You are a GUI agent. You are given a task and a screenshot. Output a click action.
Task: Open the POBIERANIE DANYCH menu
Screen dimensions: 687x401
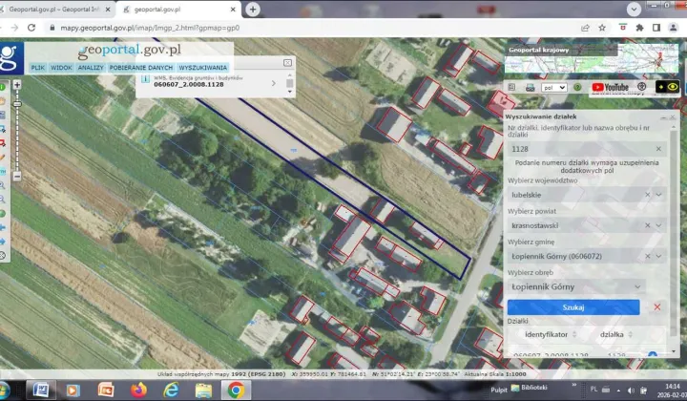click(140, 68)
